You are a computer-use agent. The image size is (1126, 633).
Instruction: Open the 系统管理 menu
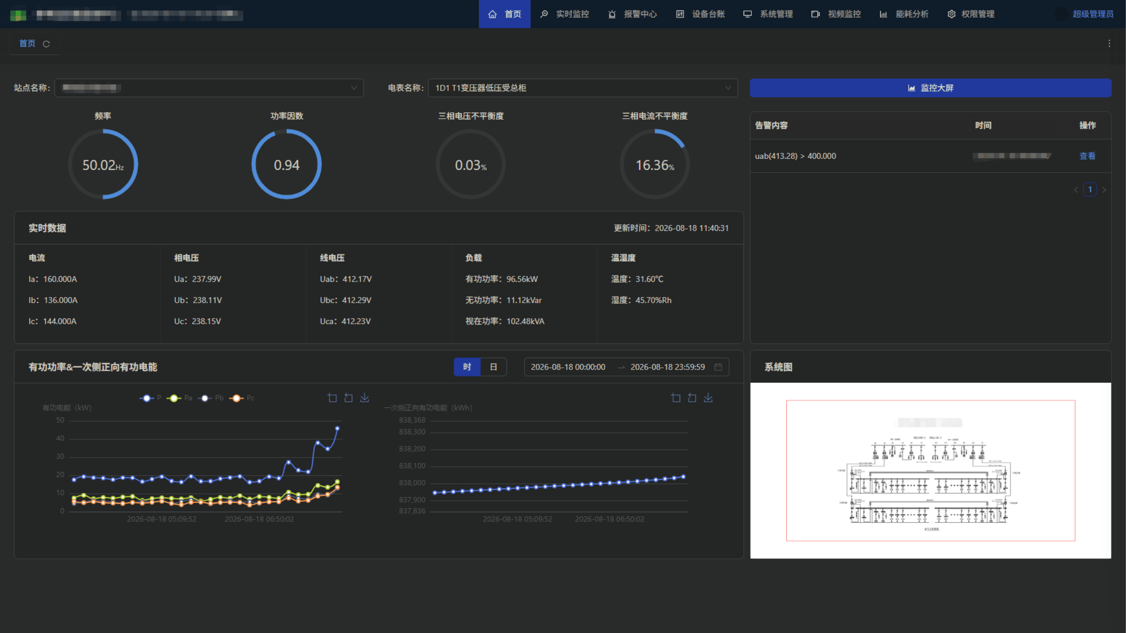click(768, 14)
